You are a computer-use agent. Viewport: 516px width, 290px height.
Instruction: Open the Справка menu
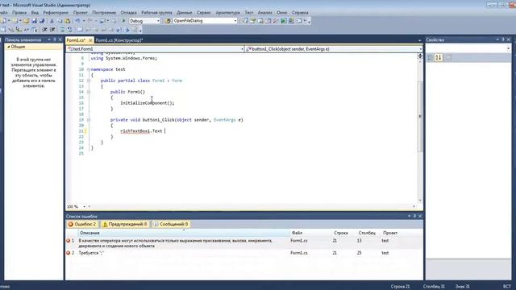[300, 13]
